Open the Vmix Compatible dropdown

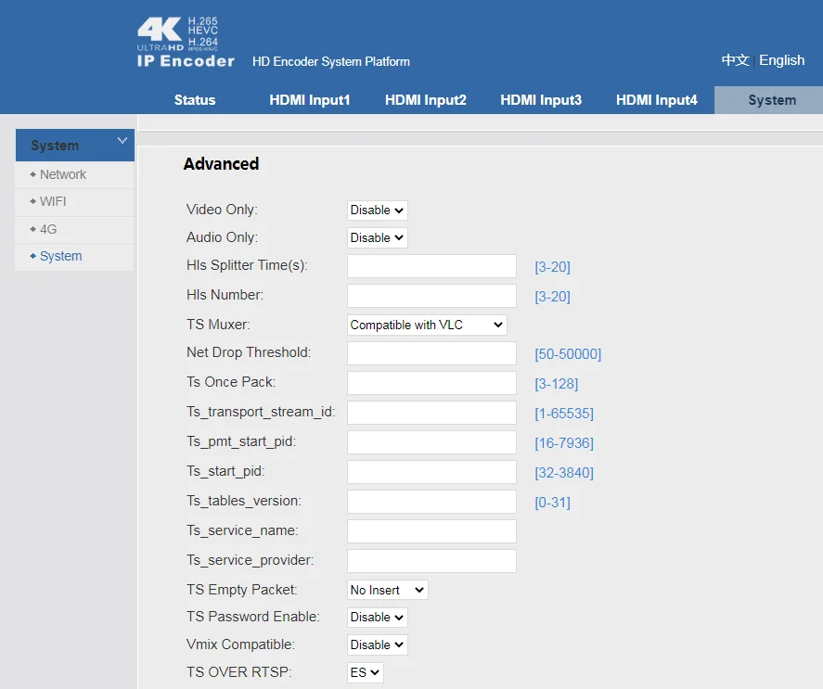(x=376, y=644)
